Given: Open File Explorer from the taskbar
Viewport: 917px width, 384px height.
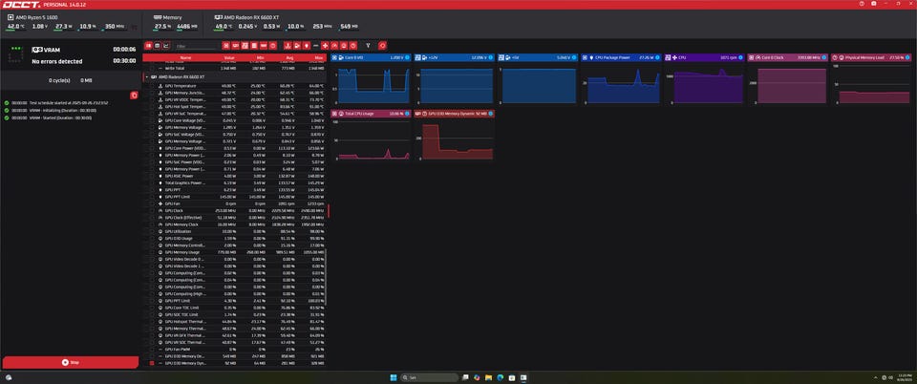Looking at the screenshot, I should [x=488, y=377].
